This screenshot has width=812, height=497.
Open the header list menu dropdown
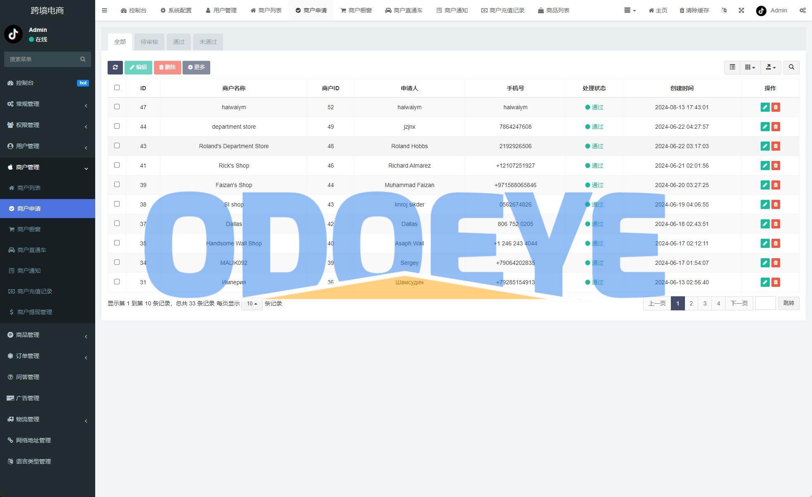tap(630, 10)
